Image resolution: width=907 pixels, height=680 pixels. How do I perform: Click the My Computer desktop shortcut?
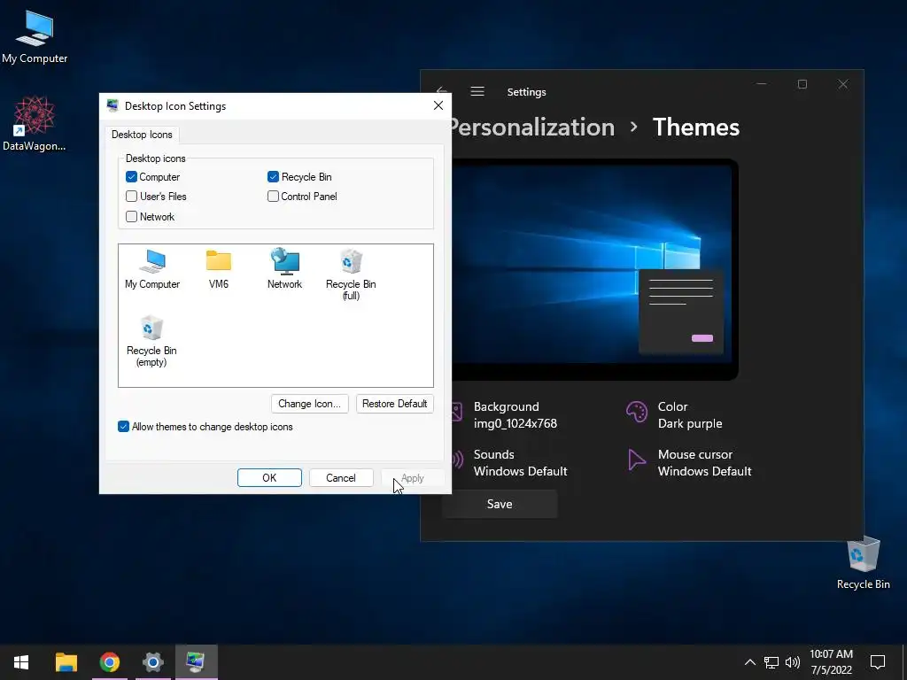[x=35, y=37]
